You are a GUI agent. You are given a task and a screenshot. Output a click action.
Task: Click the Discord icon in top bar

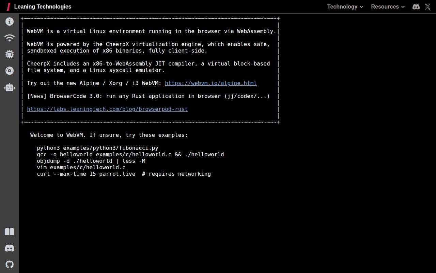click(x=416, y=7)
